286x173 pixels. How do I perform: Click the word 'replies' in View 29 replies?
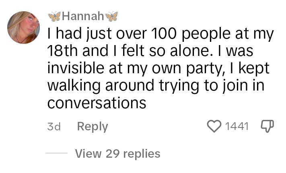pyautogui.click(x=142, y=154)
